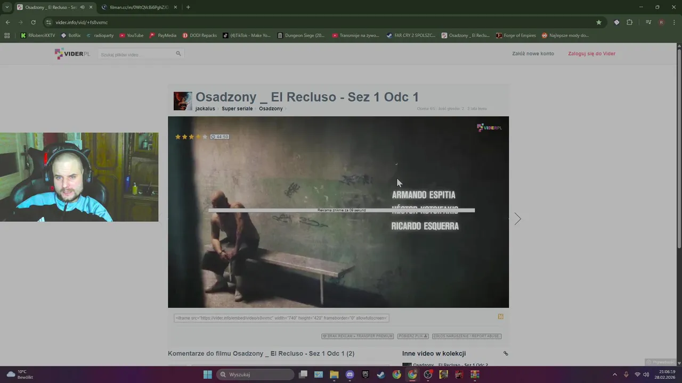Bookmark this page with the star icon
The width and height of the screenshot is (682, 383).
tap(599, 22)
